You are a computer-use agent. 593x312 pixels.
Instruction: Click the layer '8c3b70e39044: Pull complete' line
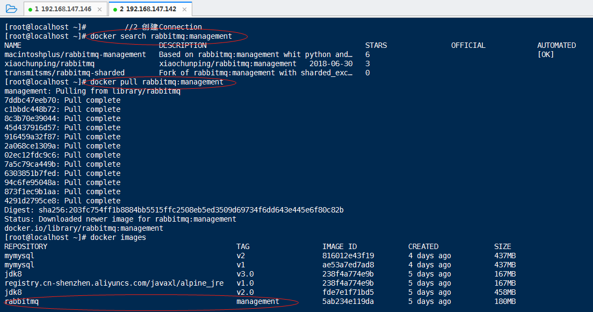coord(62,118)
